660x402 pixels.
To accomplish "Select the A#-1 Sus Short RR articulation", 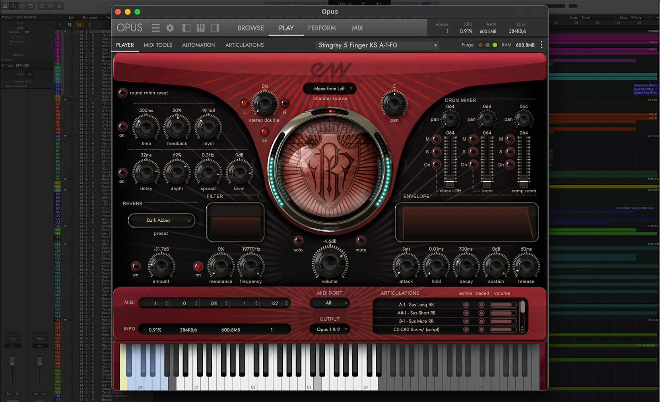I will coord(416,313).
